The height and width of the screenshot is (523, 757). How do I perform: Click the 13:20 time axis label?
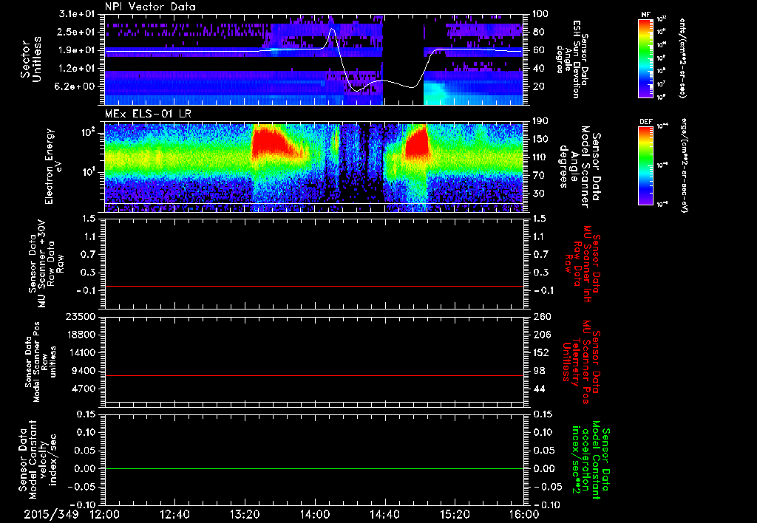(245, 514)
